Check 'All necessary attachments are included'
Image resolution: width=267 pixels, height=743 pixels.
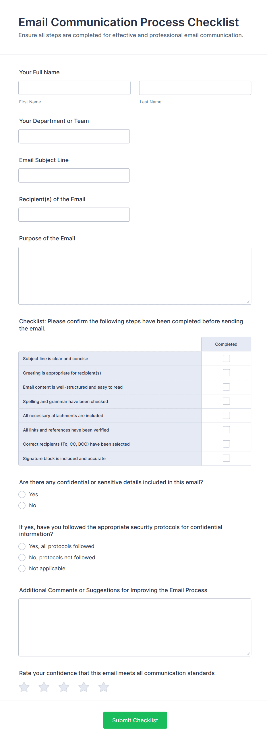pyautogui.click(x=226, y=416)
